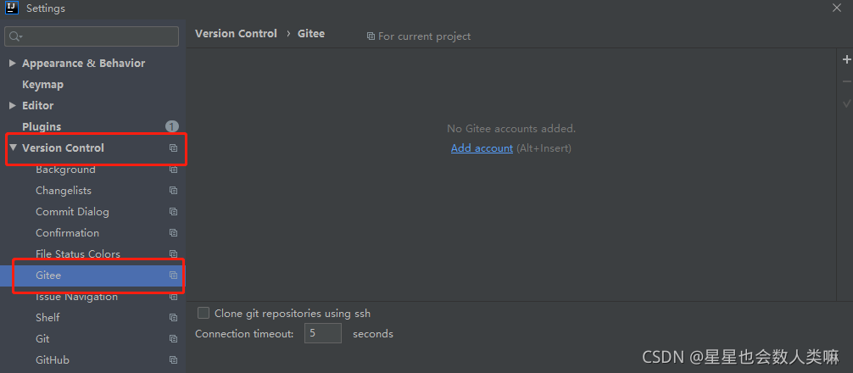The image size is (853, 373).
Task: Expand the Editor settings section
Action: (x=13, y=105)
